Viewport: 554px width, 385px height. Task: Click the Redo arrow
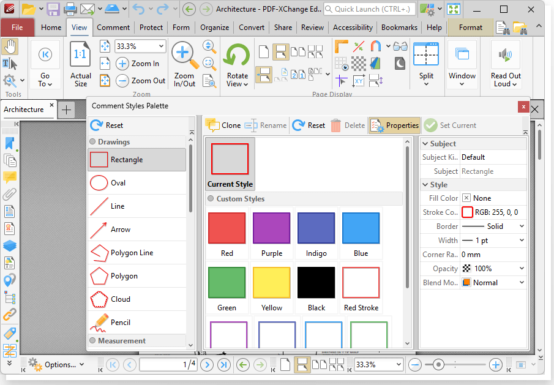162,9
